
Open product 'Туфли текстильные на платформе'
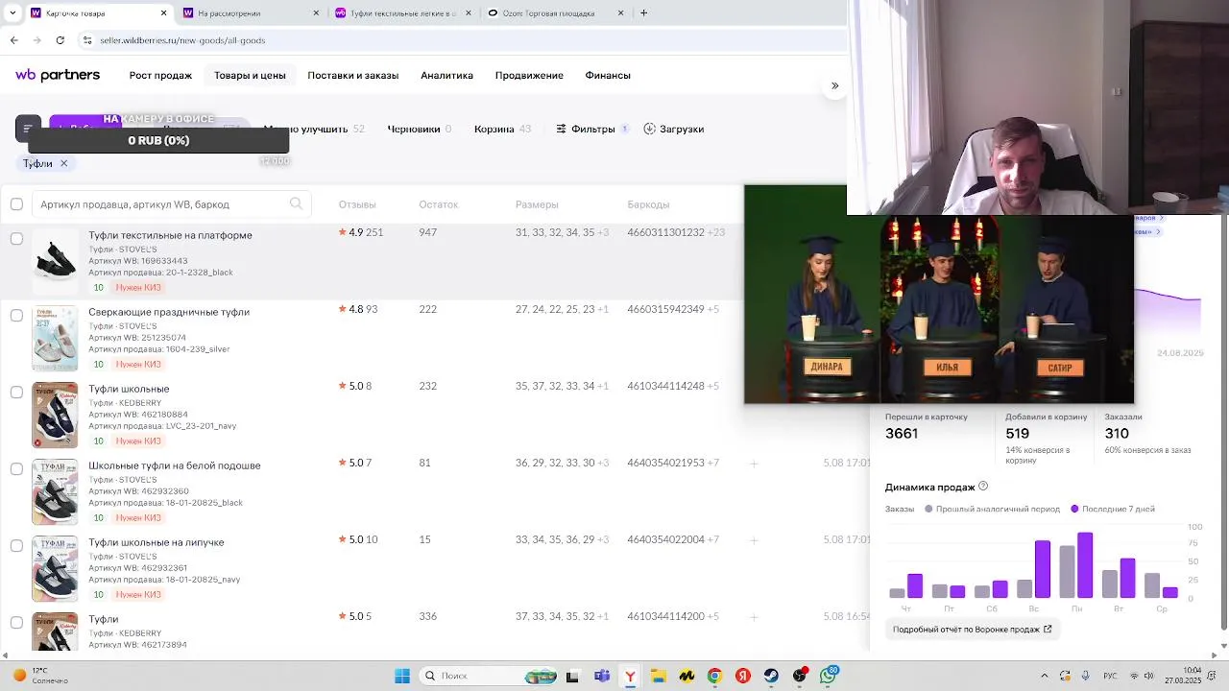170,235
